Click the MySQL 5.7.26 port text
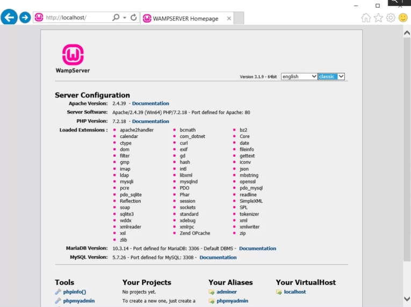This screenshot has height=307, width=411. (x=153, y=257)
